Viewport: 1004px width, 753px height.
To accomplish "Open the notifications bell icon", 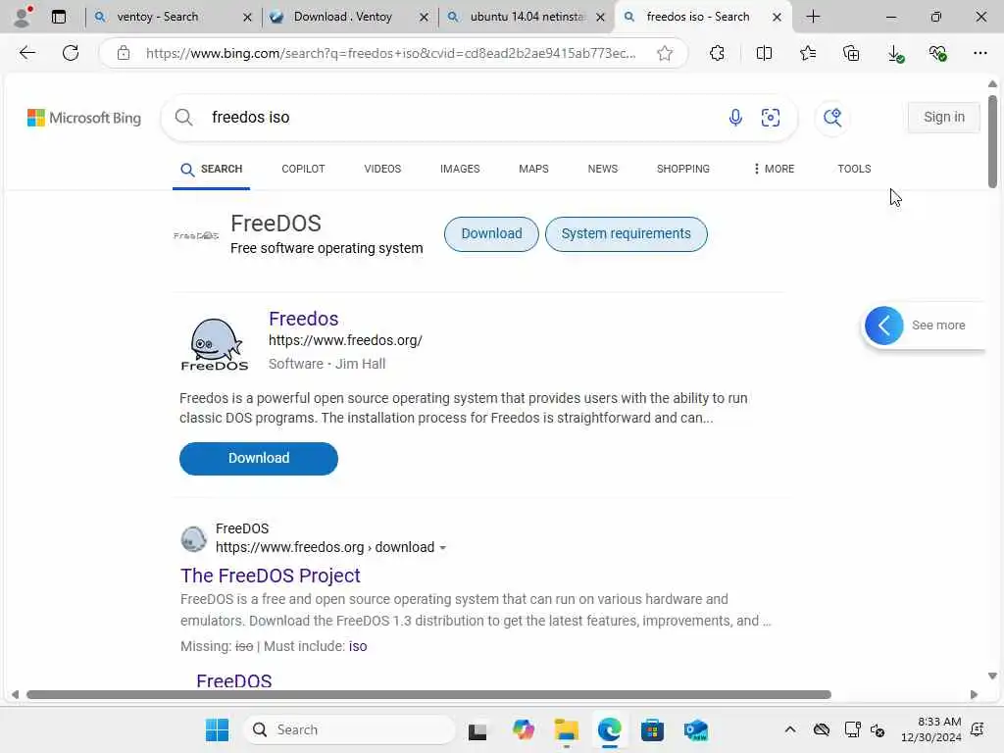I will [978, 729].
